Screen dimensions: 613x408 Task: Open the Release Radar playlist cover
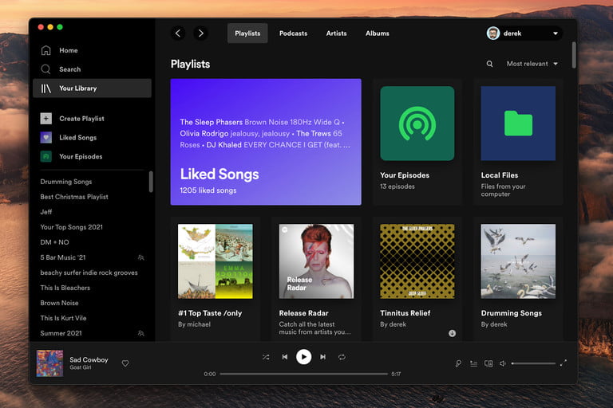[x=316, y=261]
